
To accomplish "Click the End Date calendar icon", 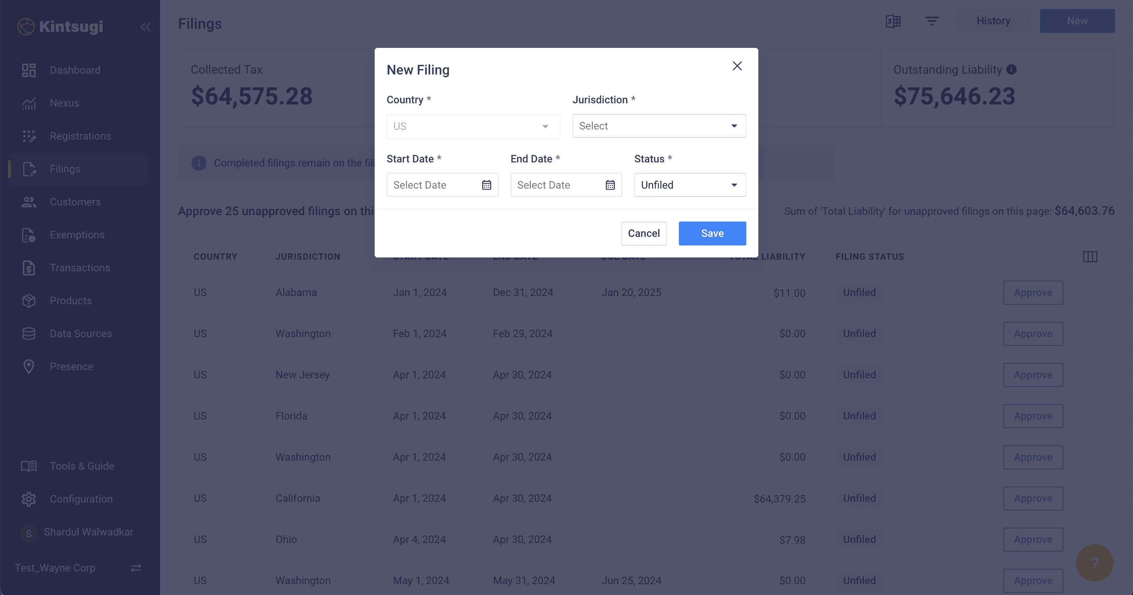I will point(610,185).
